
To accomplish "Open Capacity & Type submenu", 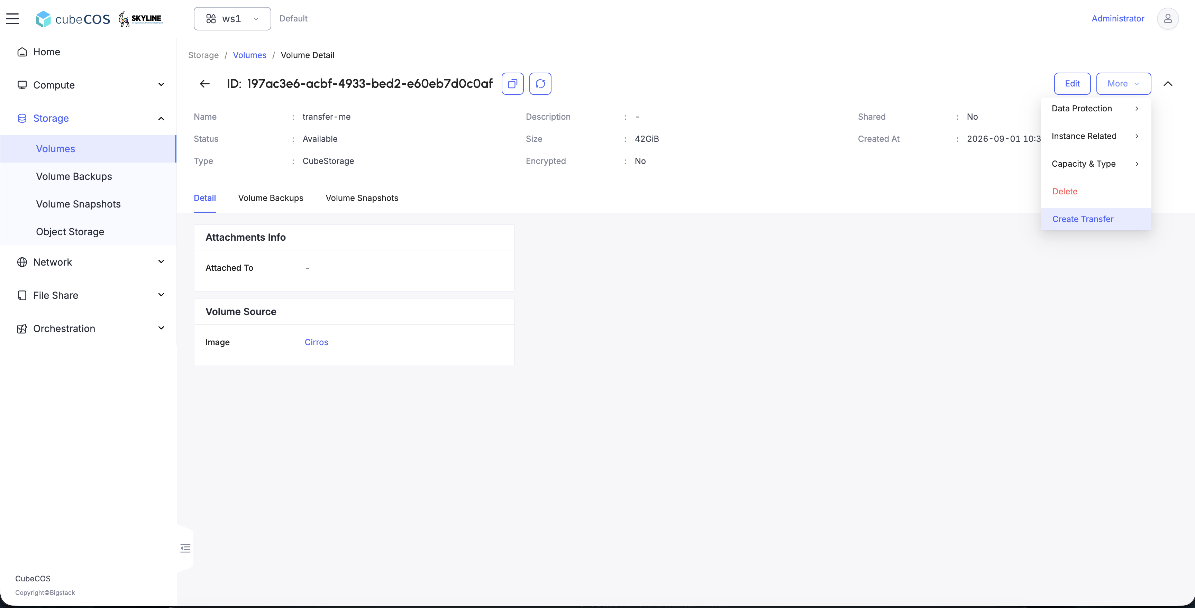I will pos(1096,164).
